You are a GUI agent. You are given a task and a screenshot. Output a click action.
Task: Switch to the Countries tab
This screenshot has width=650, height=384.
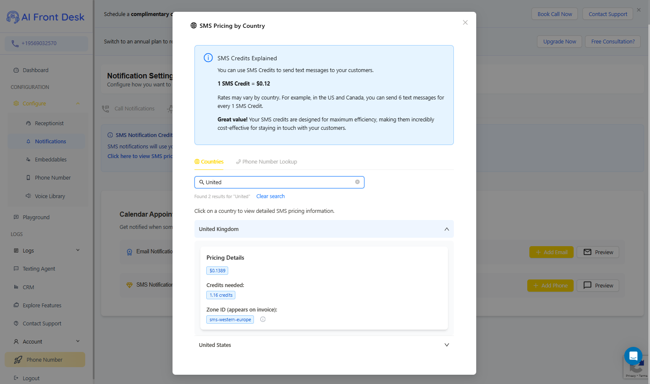coord(209,162)
